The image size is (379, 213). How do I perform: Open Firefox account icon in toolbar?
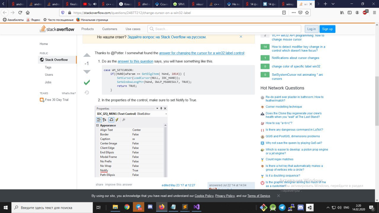tap(357, 13)
